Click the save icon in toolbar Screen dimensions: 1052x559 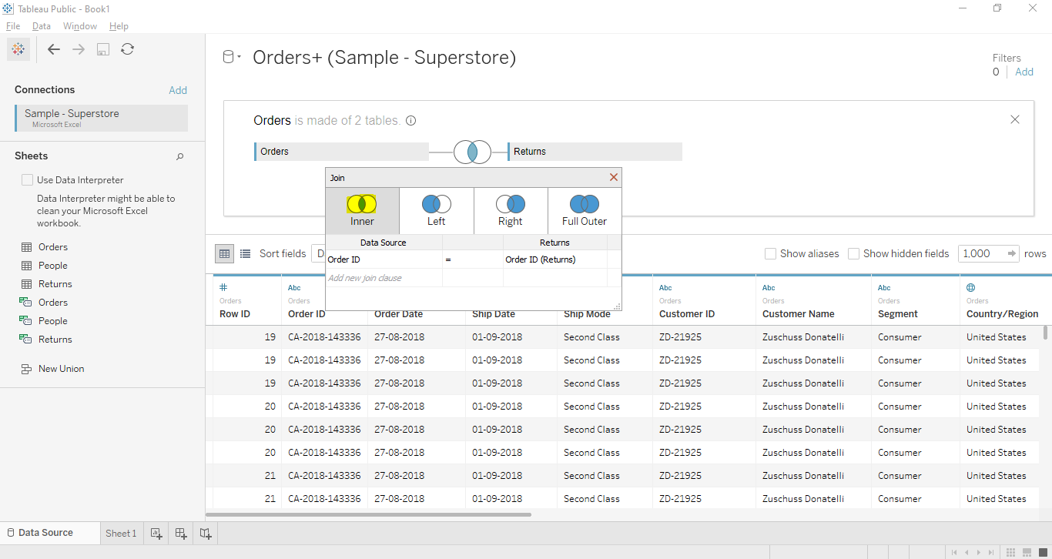(x=103, y=49)
